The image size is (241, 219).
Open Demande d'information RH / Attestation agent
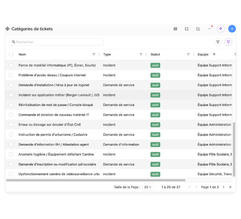tap(53, 145)
